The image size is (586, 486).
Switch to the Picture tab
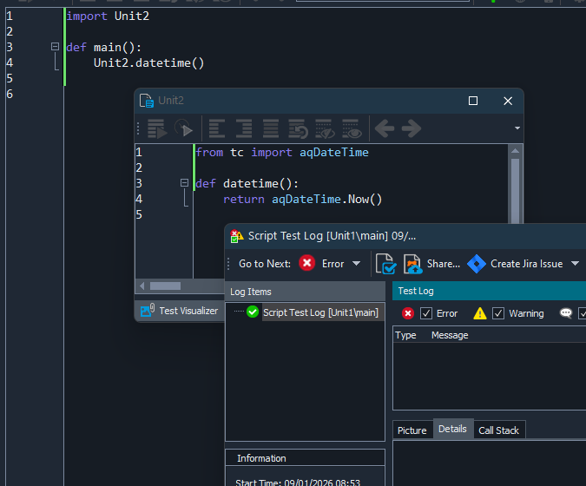pyautogui.click(x=412, y=430)
